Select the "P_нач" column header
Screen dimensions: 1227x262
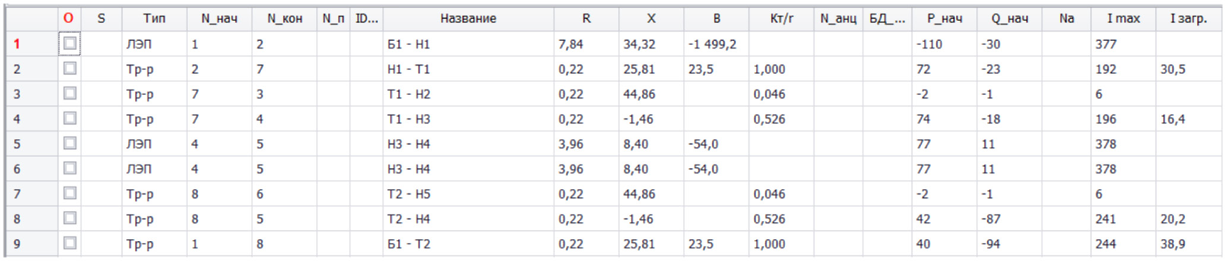coord(944,19)
